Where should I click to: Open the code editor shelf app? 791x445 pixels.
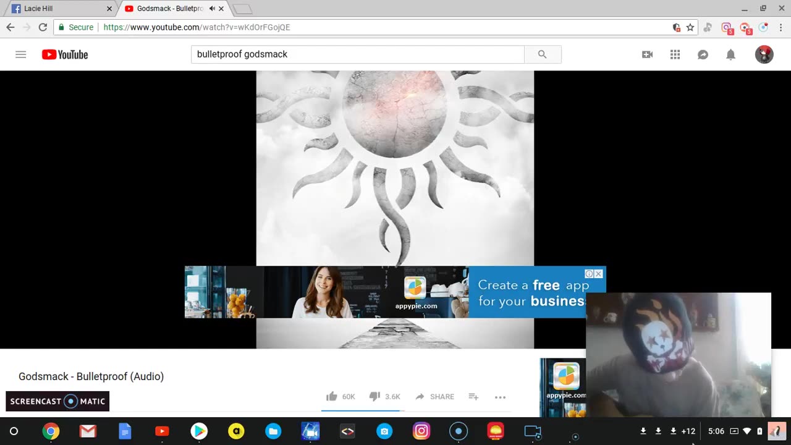click(347, 431)
